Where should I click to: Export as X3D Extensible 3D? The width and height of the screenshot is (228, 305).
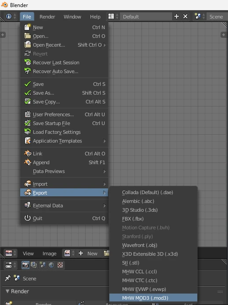point(153,254)
